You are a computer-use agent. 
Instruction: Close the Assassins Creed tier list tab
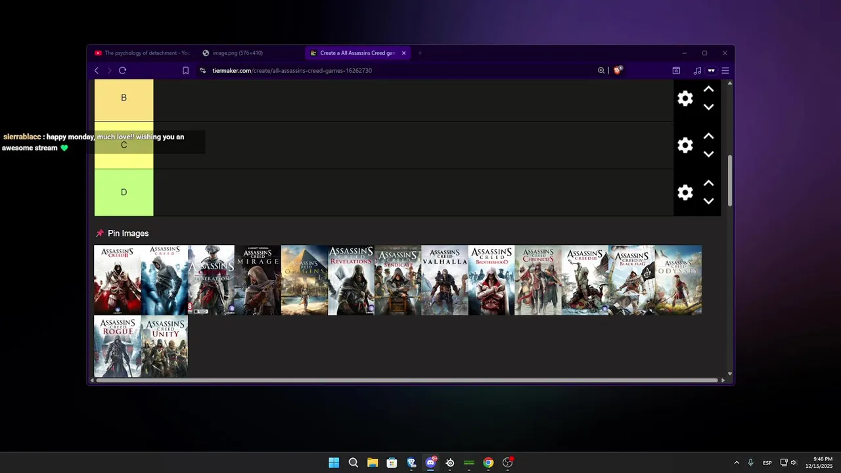coord(403,53)
